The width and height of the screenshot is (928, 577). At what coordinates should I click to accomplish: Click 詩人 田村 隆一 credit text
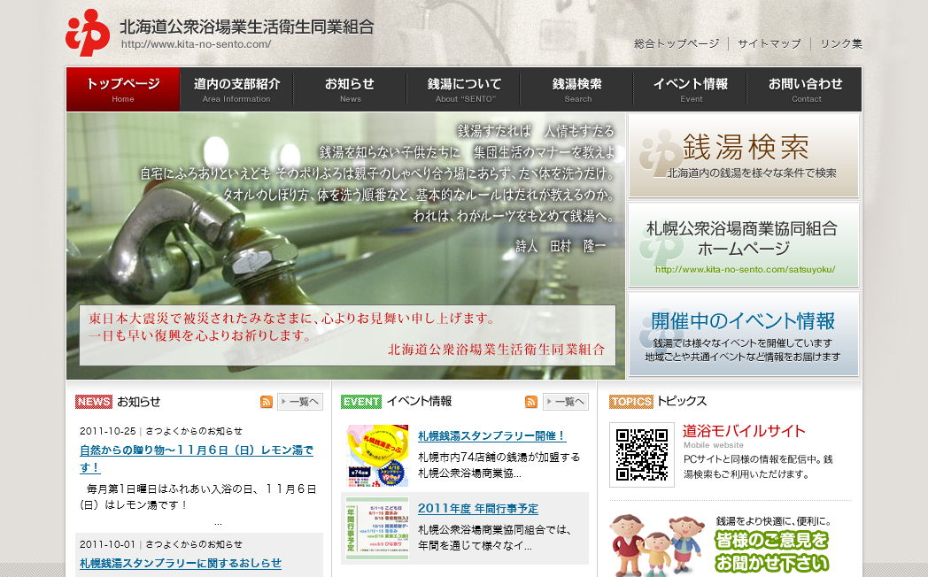click(561, 246)
